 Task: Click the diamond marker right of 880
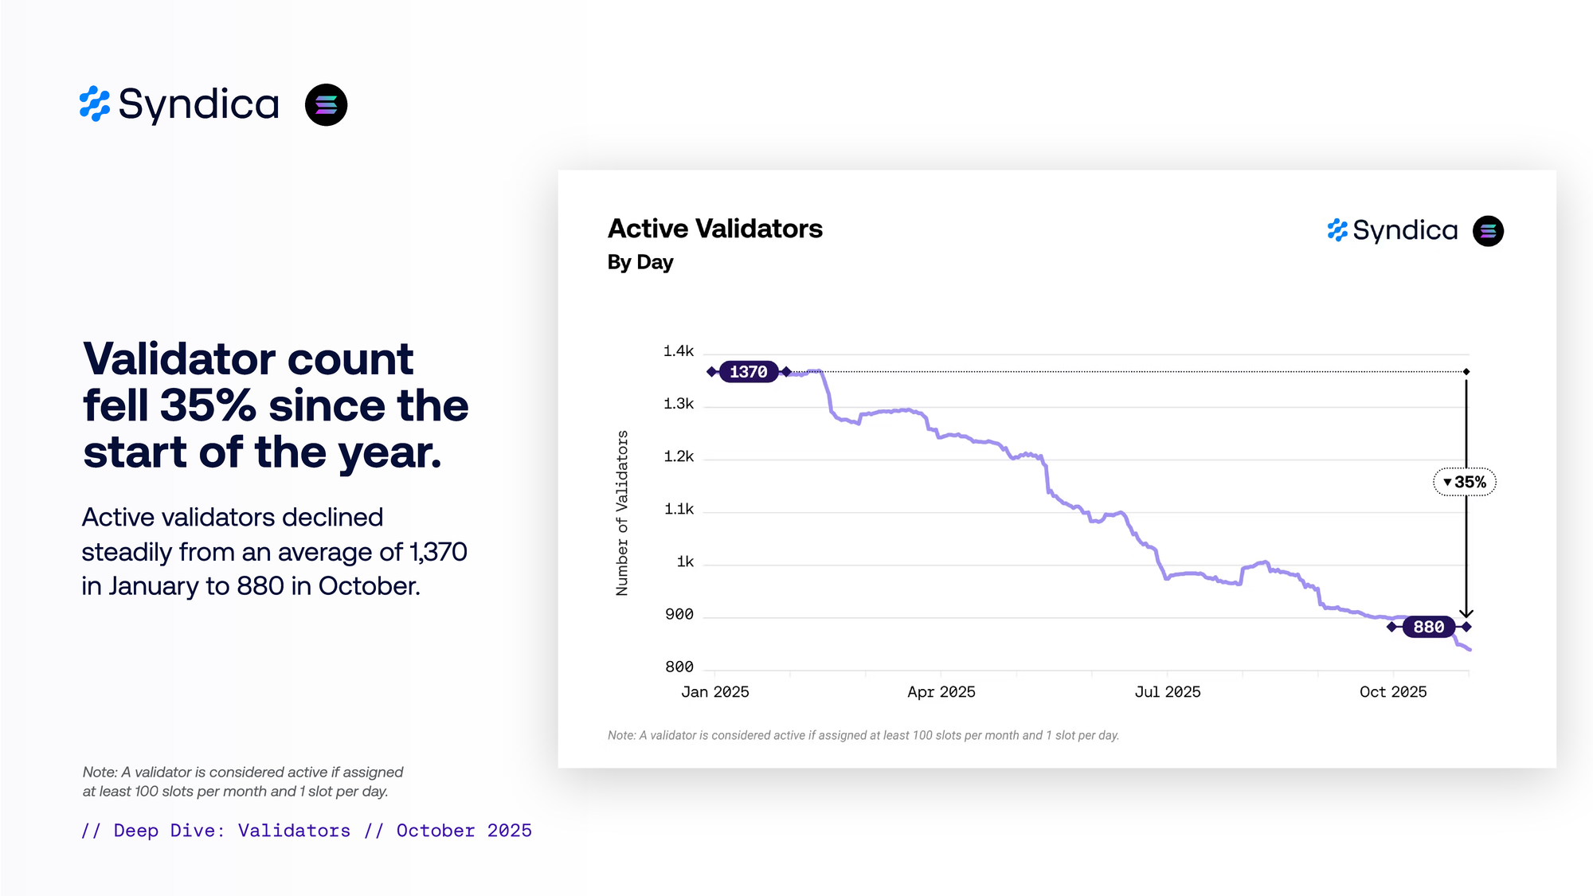click(1466, 627)
